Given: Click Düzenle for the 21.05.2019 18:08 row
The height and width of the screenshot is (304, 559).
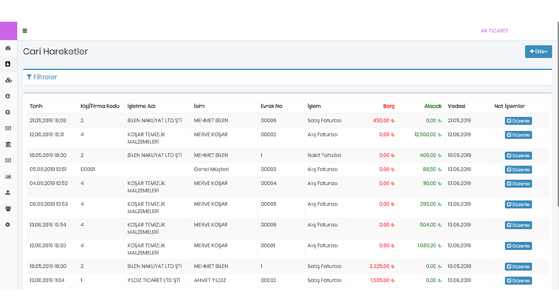Looking at the screenshot, I should click(x=518, y=121).
